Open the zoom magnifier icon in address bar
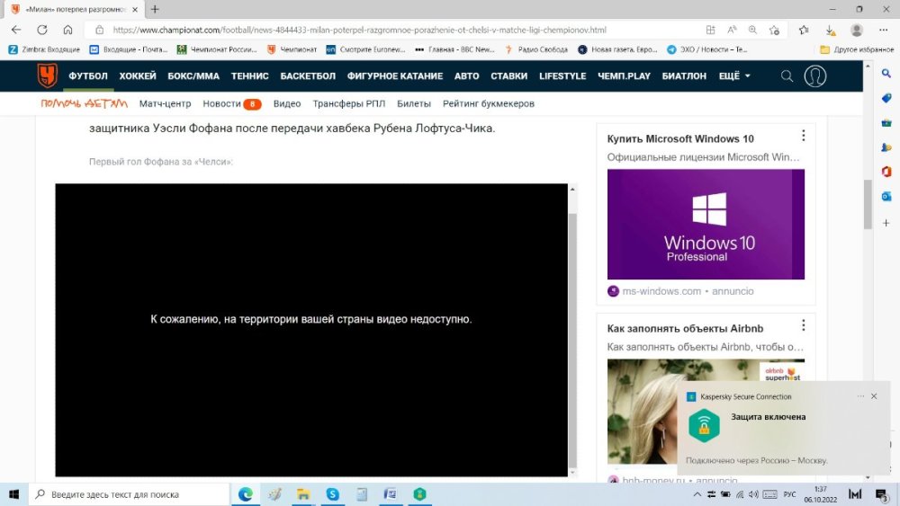The width and height of the screenshot is (900, 506). [x=752, y=30]
